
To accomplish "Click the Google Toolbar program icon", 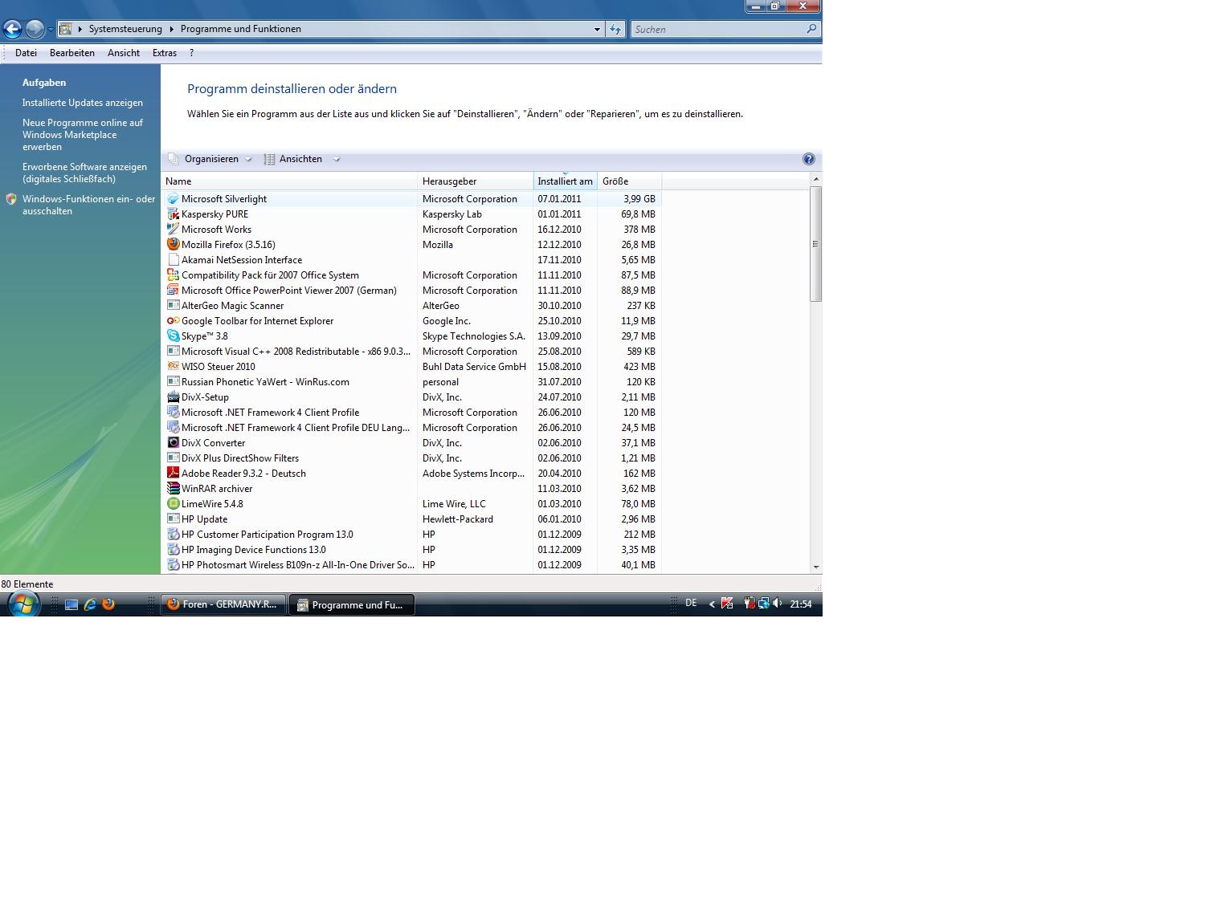I will point(173,320).
